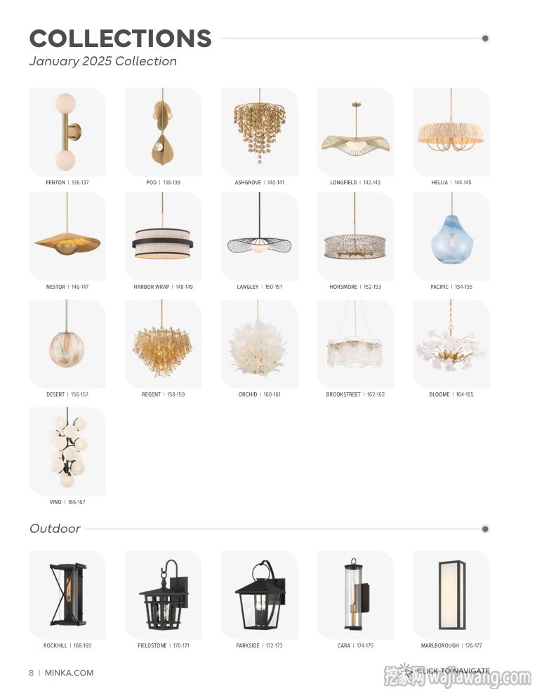Click the Langley 150-151 label
This screenshot has height=696, width=537.
coord(259,287)
